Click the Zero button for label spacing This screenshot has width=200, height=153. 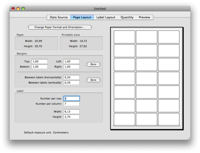click(x=93, y=80)
